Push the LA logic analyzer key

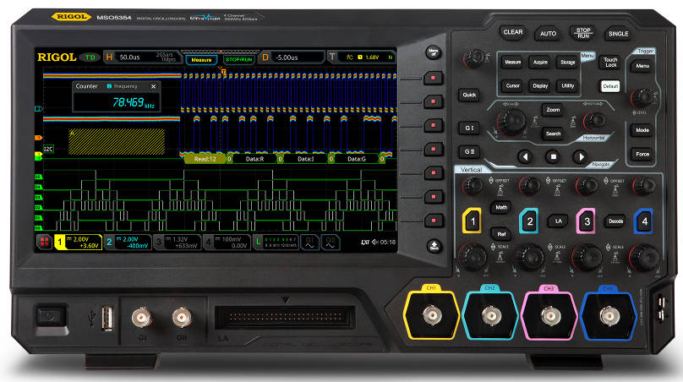click(559, 221)
